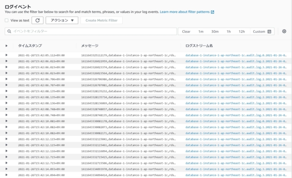Open the Custom time range picker
This screenshot has height=178, width=292.
pos(262,31)
